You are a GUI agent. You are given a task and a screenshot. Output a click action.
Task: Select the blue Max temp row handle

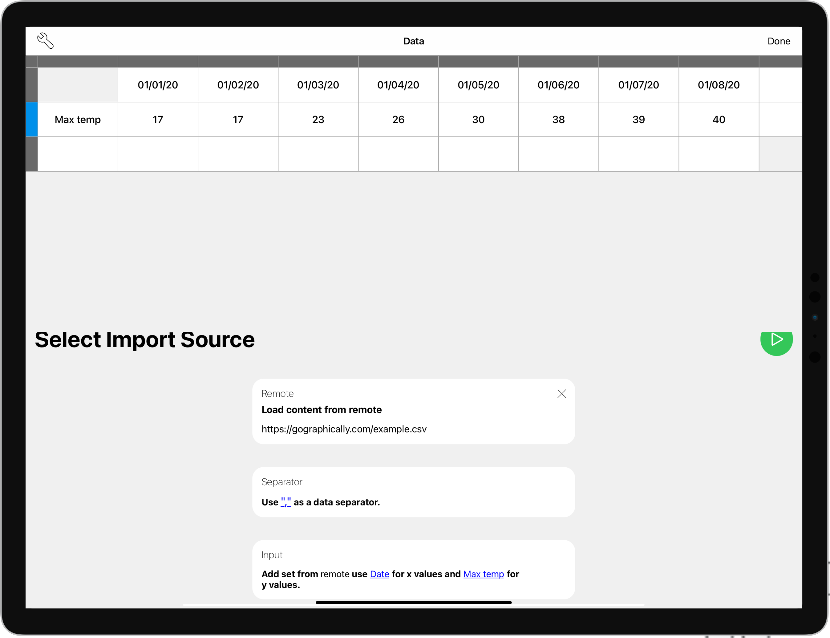pos(32,119)
